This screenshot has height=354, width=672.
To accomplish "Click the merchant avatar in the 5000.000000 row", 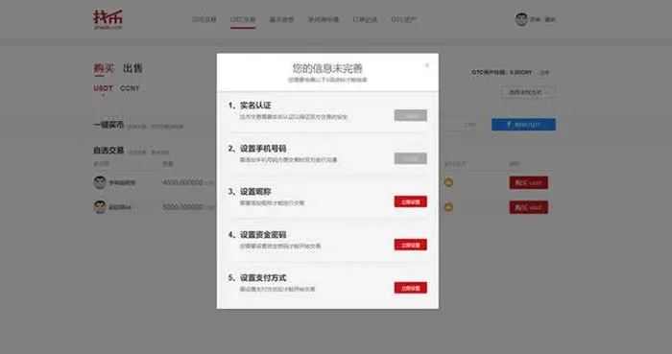I will point(100,207).
